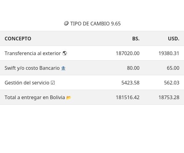
Task: Click the globe icon after Transferencia al exterior
Action: coord(64,53)
